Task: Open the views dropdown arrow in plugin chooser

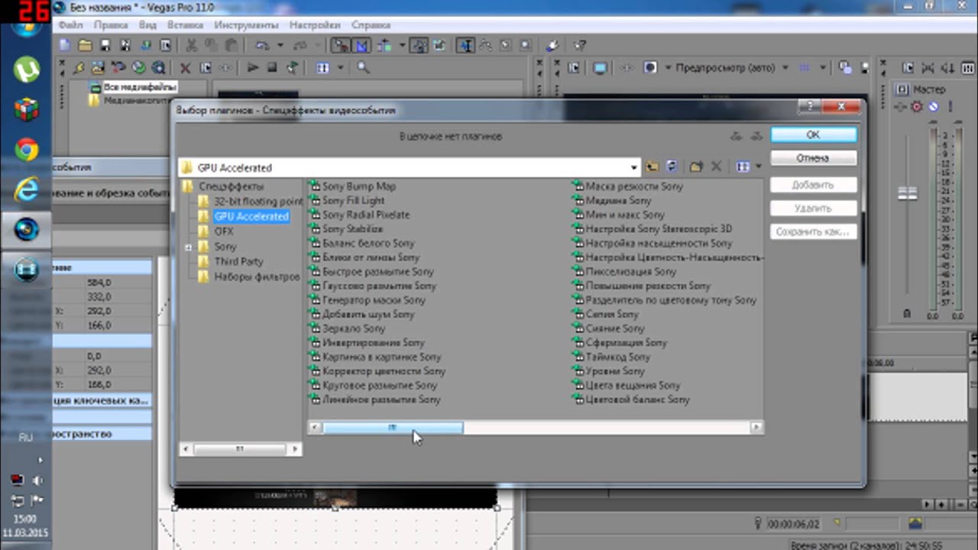Action: (758, 167)
